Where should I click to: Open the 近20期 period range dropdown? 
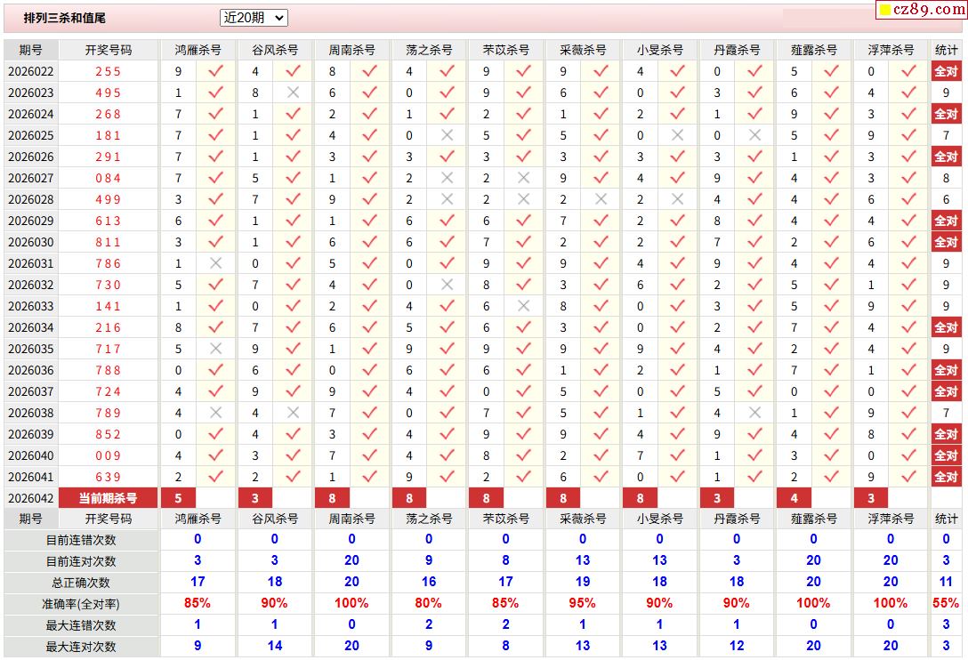[254, 18]
